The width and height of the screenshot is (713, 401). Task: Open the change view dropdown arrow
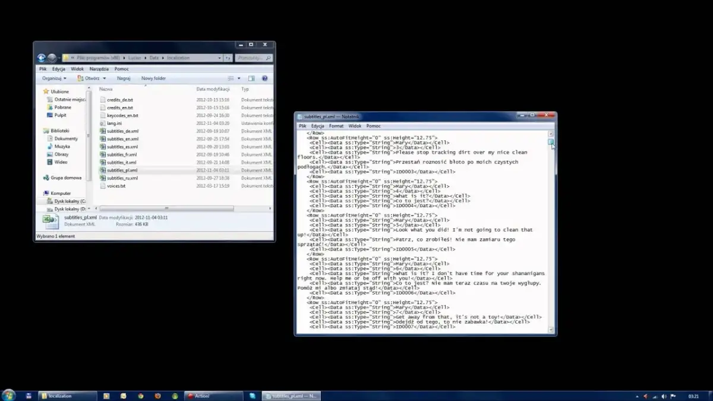pos(239,78)
